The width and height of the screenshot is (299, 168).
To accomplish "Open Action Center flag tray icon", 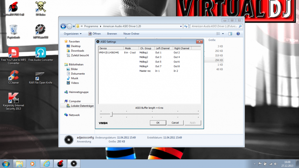I will click(260, 164).
